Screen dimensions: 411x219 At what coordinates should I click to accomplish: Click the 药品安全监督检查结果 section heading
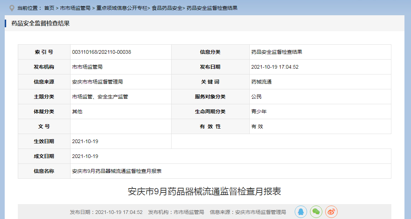click(41, 23)
